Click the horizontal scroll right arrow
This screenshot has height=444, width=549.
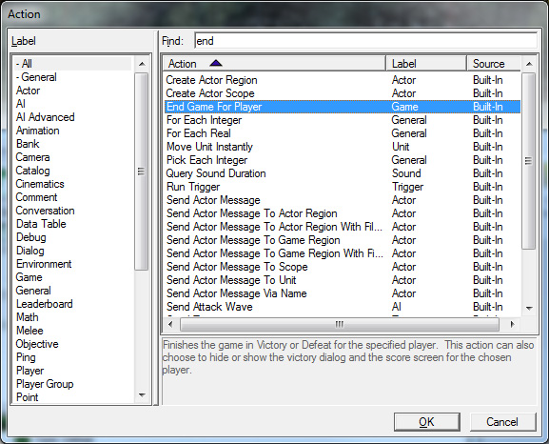pos(513,324)
